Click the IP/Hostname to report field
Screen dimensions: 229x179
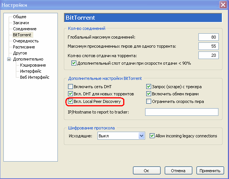pyautogui.click(x=182, y=112)
